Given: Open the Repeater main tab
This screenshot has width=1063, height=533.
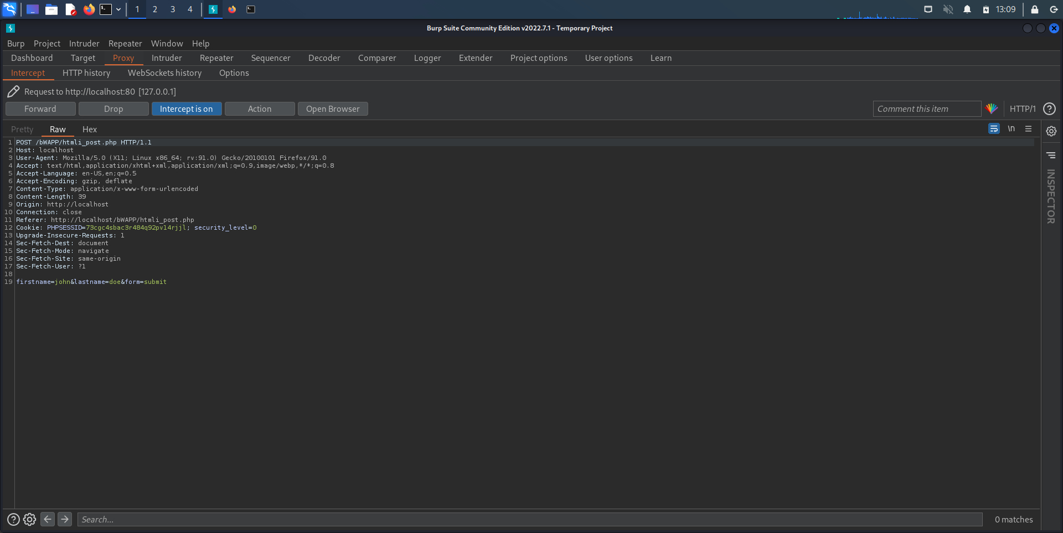Looking at the screenshot, I should click(216, 58).
